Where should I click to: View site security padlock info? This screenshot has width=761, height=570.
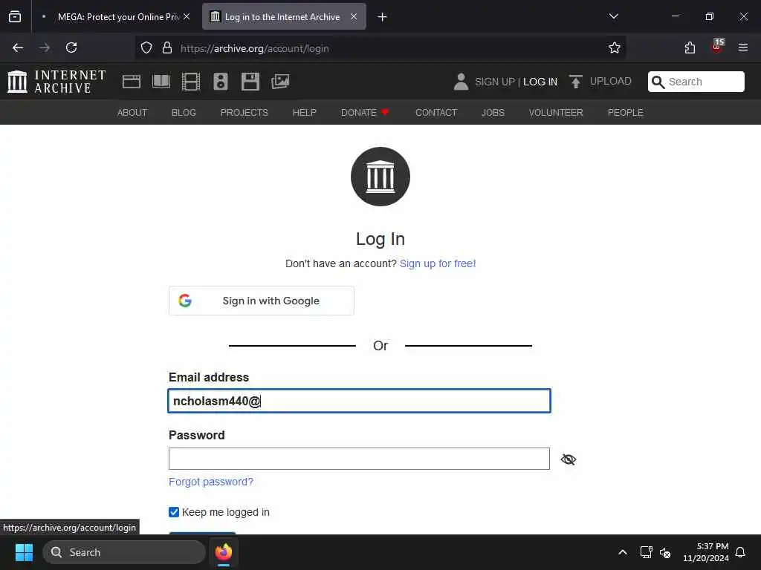tap(167, 48)
